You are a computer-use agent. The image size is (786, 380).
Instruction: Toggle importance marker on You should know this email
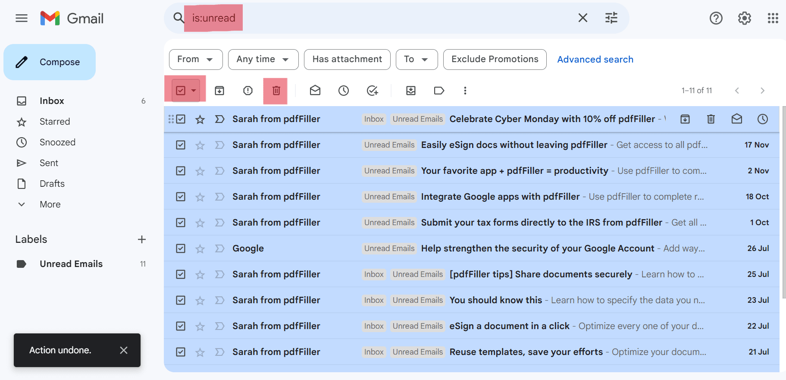(220, 300)
